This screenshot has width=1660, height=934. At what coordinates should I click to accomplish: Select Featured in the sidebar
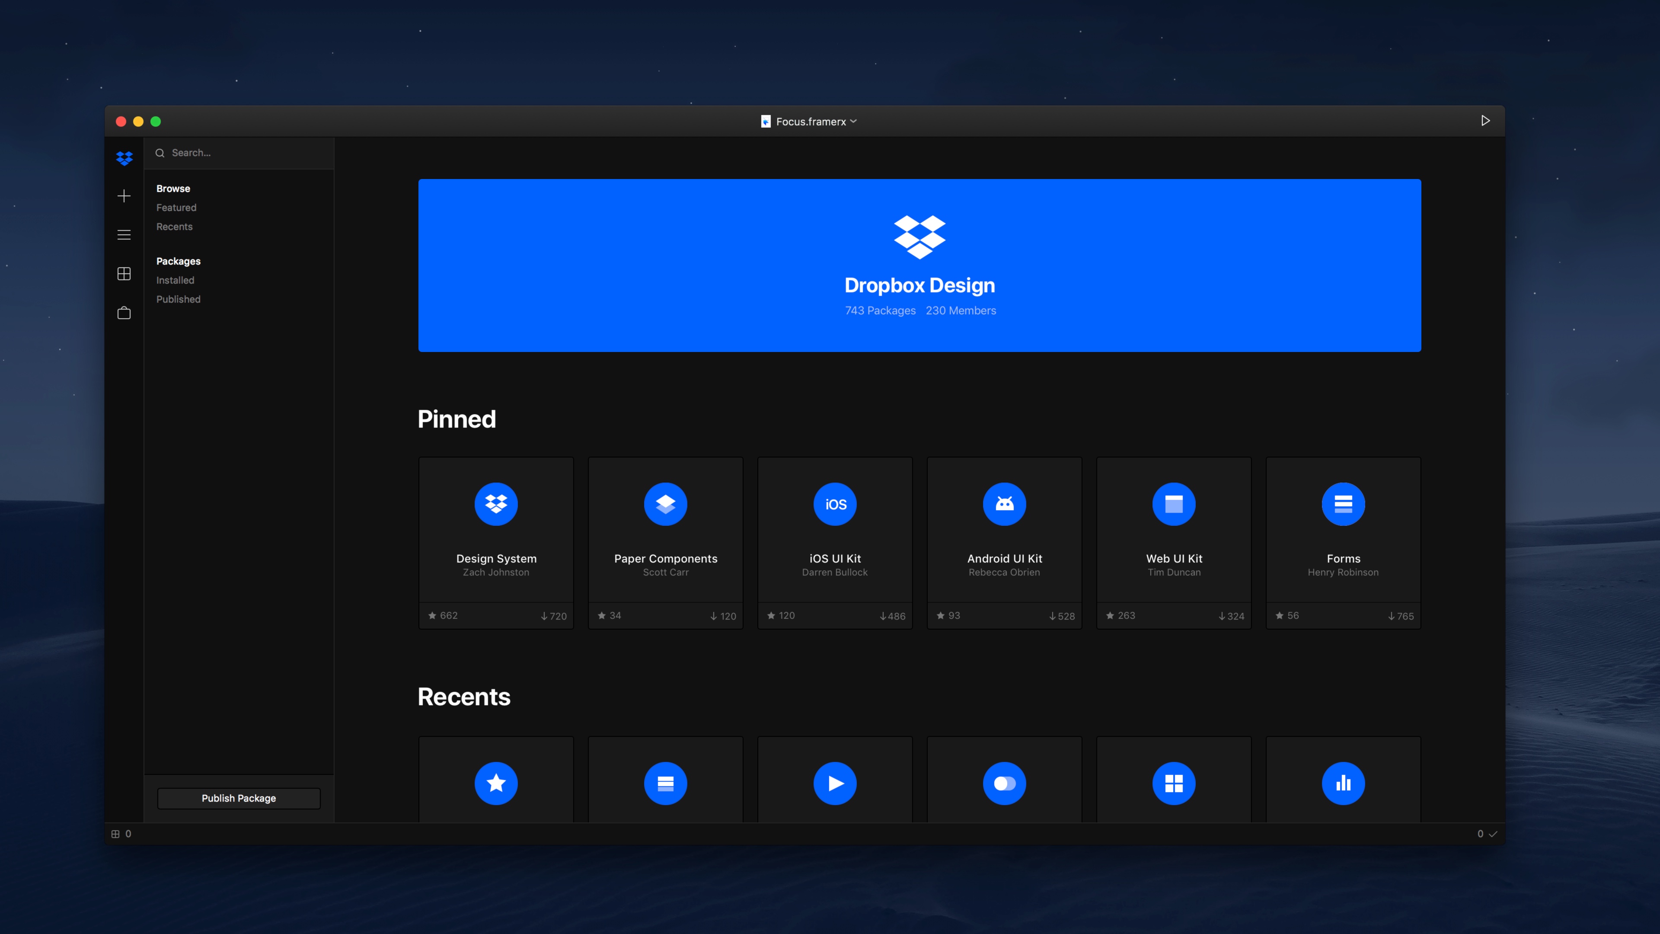[x=176, y=208]
